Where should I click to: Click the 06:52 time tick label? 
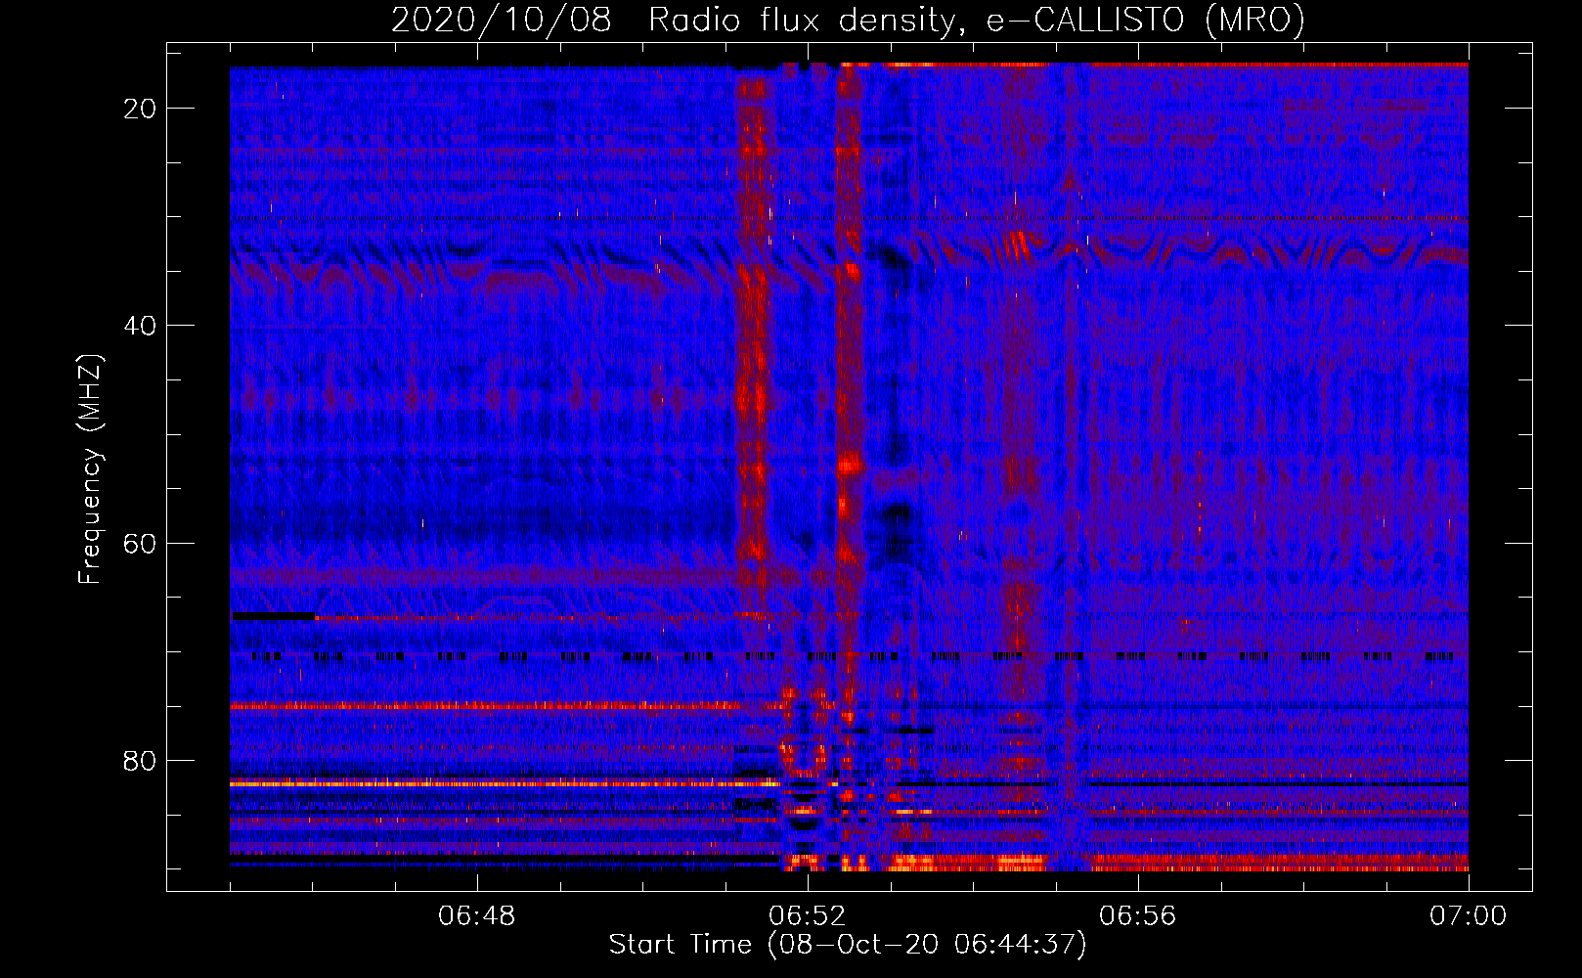(808, 916)
